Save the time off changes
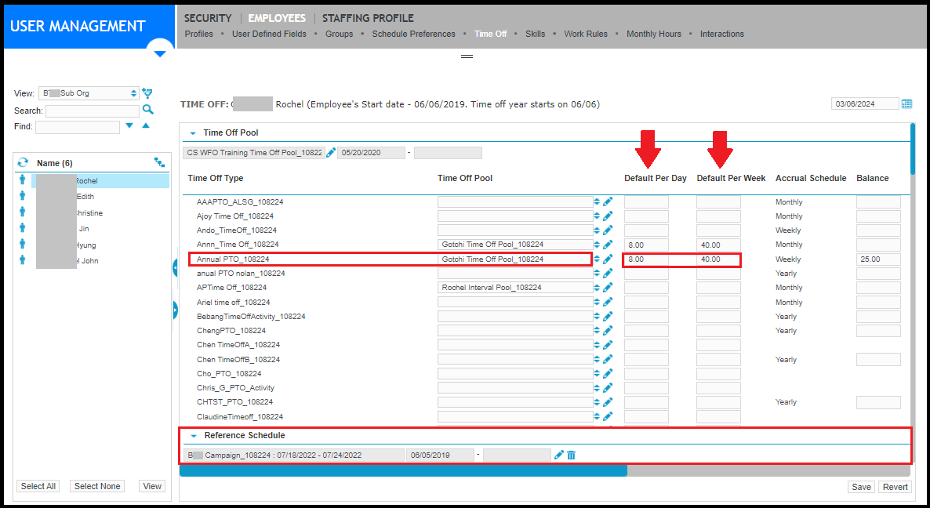The image size is (930, 508). click(861, 487)
